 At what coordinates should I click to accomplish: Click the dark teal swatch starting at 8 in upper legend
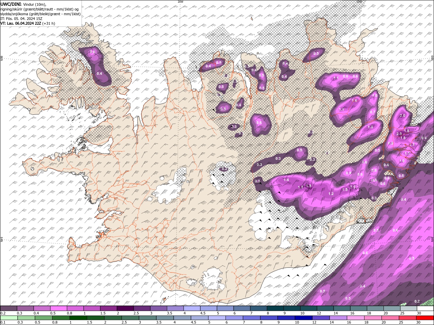coord(275,308)
